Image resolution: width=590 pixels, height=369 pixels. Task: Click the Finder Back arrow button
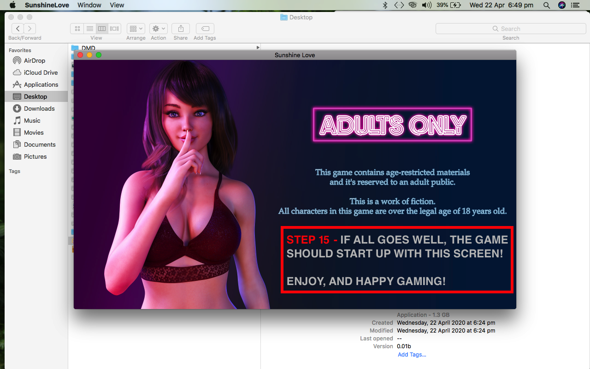pyautogui.click(x=18, y=29)
